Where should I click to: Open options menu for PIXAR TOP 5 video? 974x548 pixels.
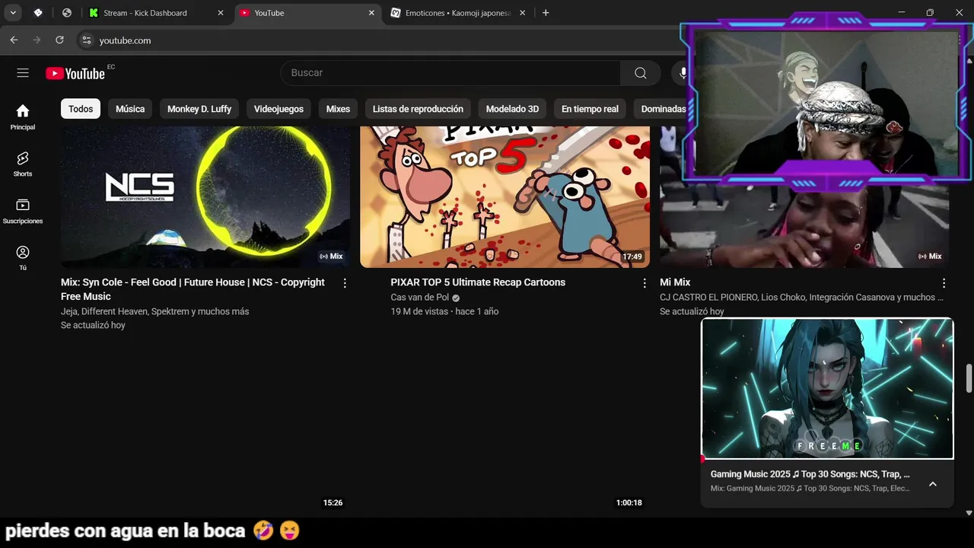tap(645, 283)
